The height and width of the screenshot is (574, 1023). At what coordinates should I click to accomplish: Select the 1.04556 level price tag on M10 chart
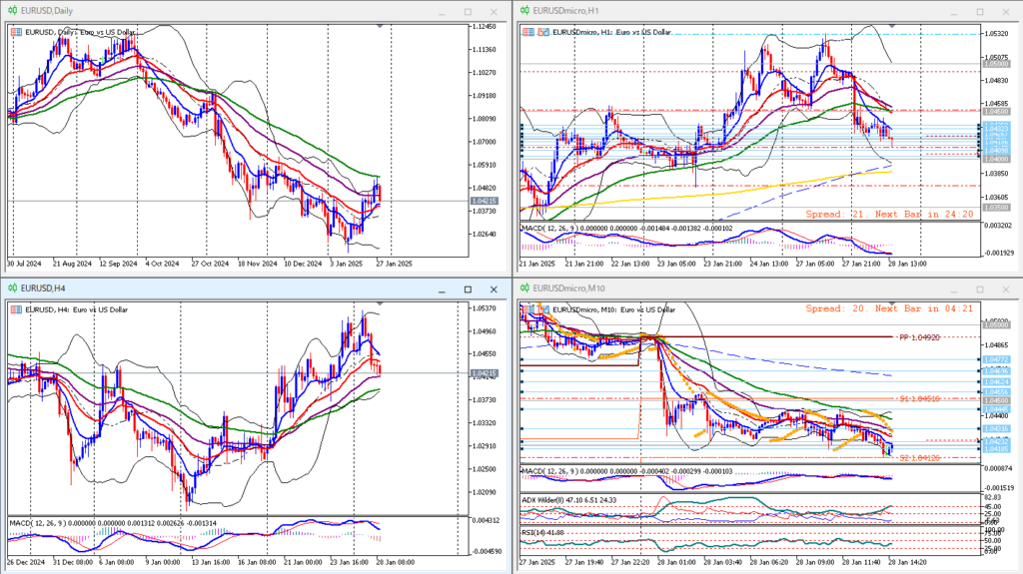pos(996,392)
